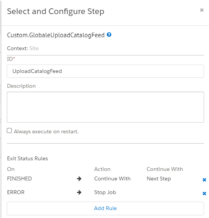Delete the ERROR exit status rule

pyautogui.click(x=204, y=193)
